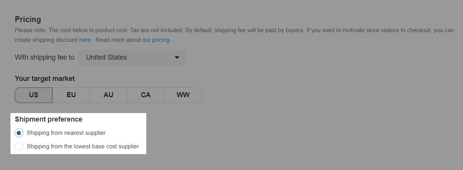Open the United States shipping country dropdown
The image size is (463, 170).
(132, 57)
